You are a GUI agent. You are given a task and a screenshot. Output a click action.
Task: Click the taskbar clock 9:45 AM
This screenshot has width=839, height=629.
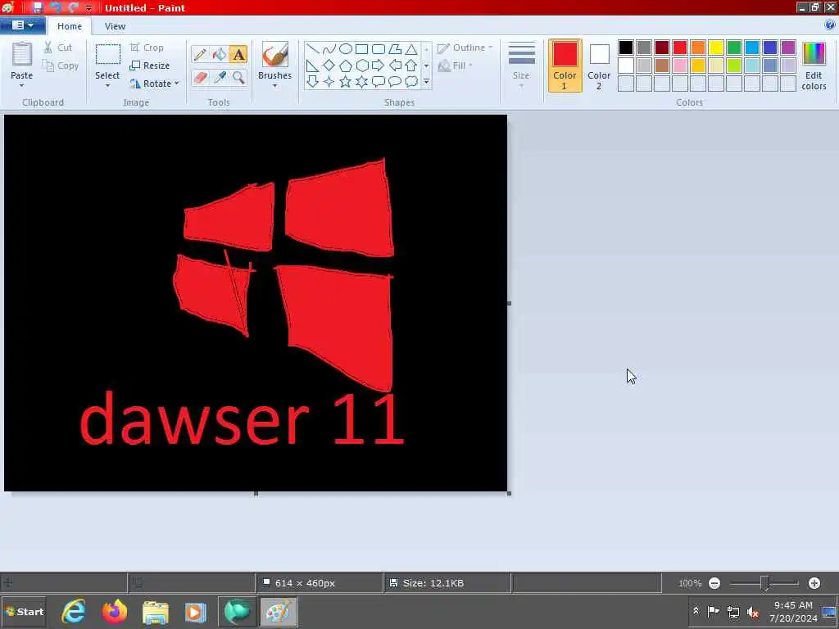coord(793,605)
